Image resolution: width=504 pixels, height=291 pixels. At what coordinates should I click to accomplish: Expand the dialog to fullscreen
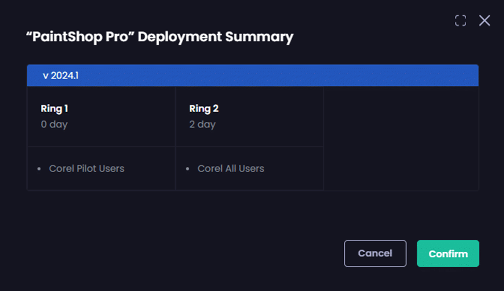pyautogui.click(x=460, y=21)
